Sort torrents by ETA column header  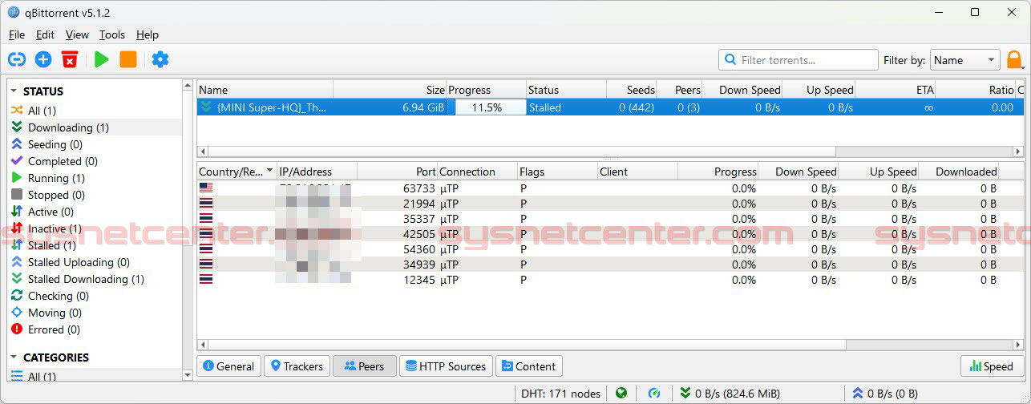896,90
